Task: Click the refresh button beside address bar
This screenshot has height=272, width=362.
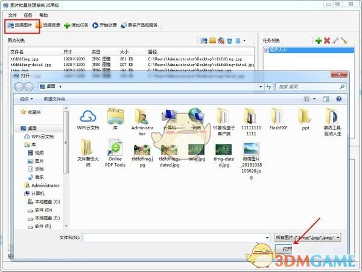Action: [268, 86]
